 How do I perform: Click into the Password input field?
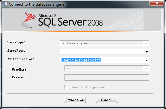click(x=107, y=78)
